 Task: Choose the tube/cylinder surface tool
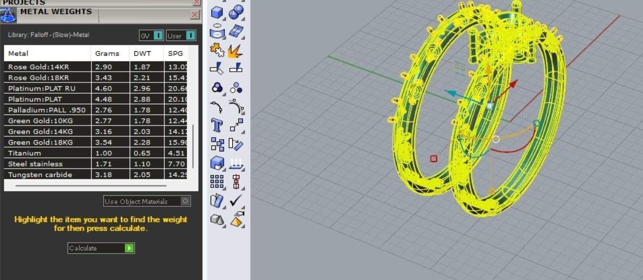pos(216,31)
